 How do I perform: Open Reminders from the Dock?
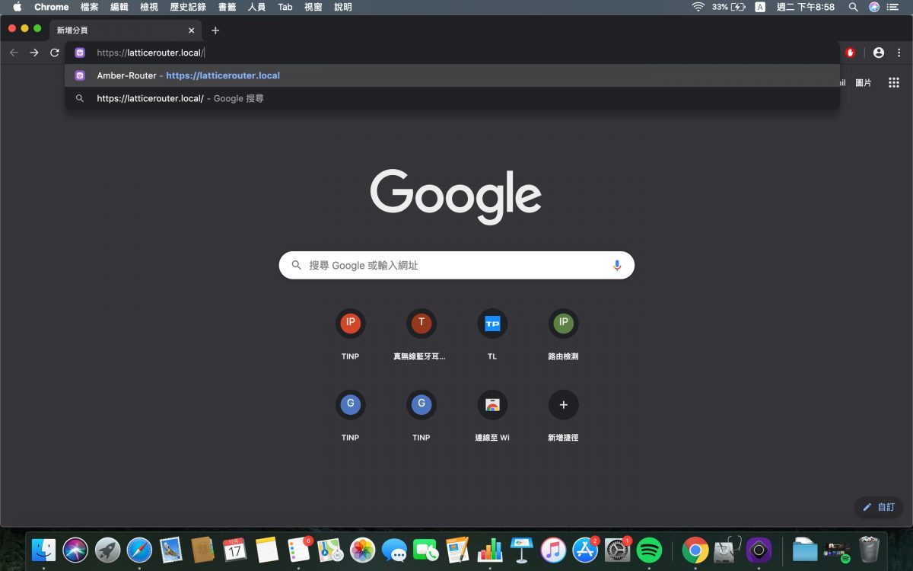coord(299,550)
